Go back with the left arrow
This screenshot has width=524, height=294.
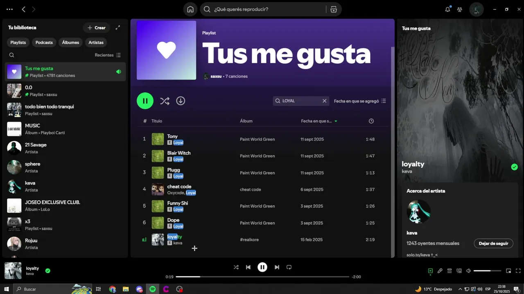click(23, 9)
